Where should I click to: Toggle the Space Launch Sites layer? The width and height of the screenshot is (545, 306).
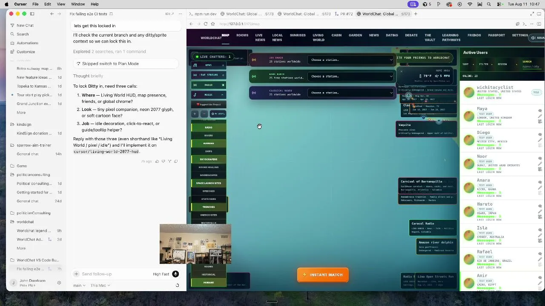[x=209, y=183]
